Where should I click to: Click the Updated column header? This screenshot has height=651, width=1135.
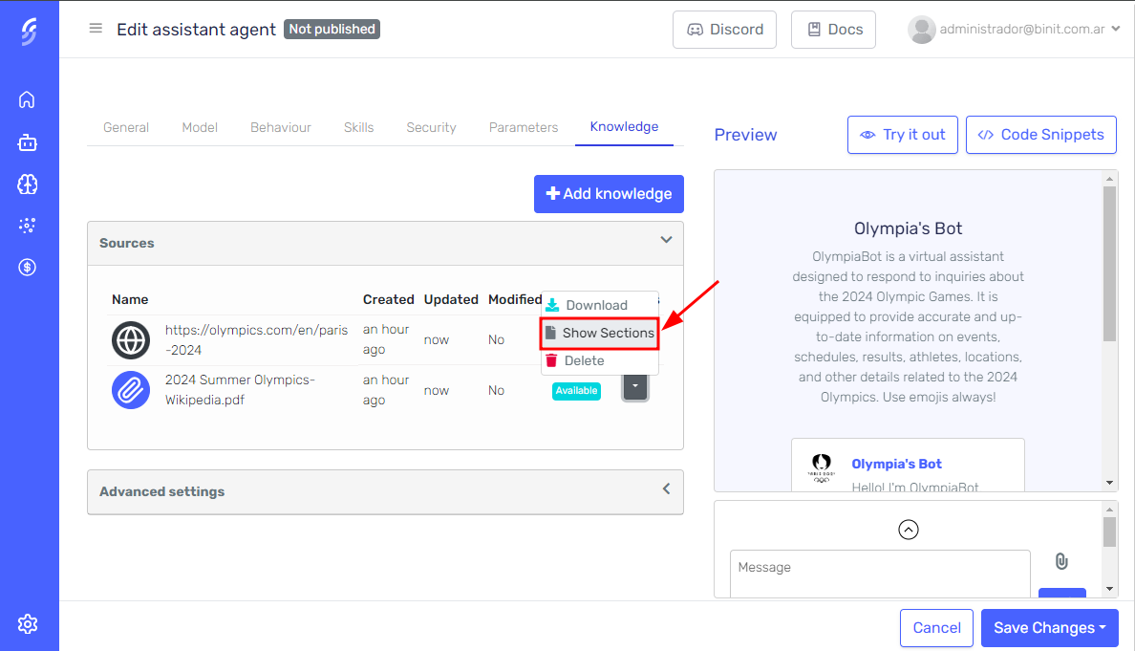pos(451,300)
